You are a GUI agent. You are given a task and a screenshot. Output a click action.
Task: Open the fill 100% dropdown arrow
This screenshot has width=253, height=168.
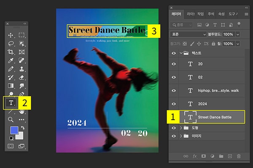pyautogui.click(x=238, y=44)
